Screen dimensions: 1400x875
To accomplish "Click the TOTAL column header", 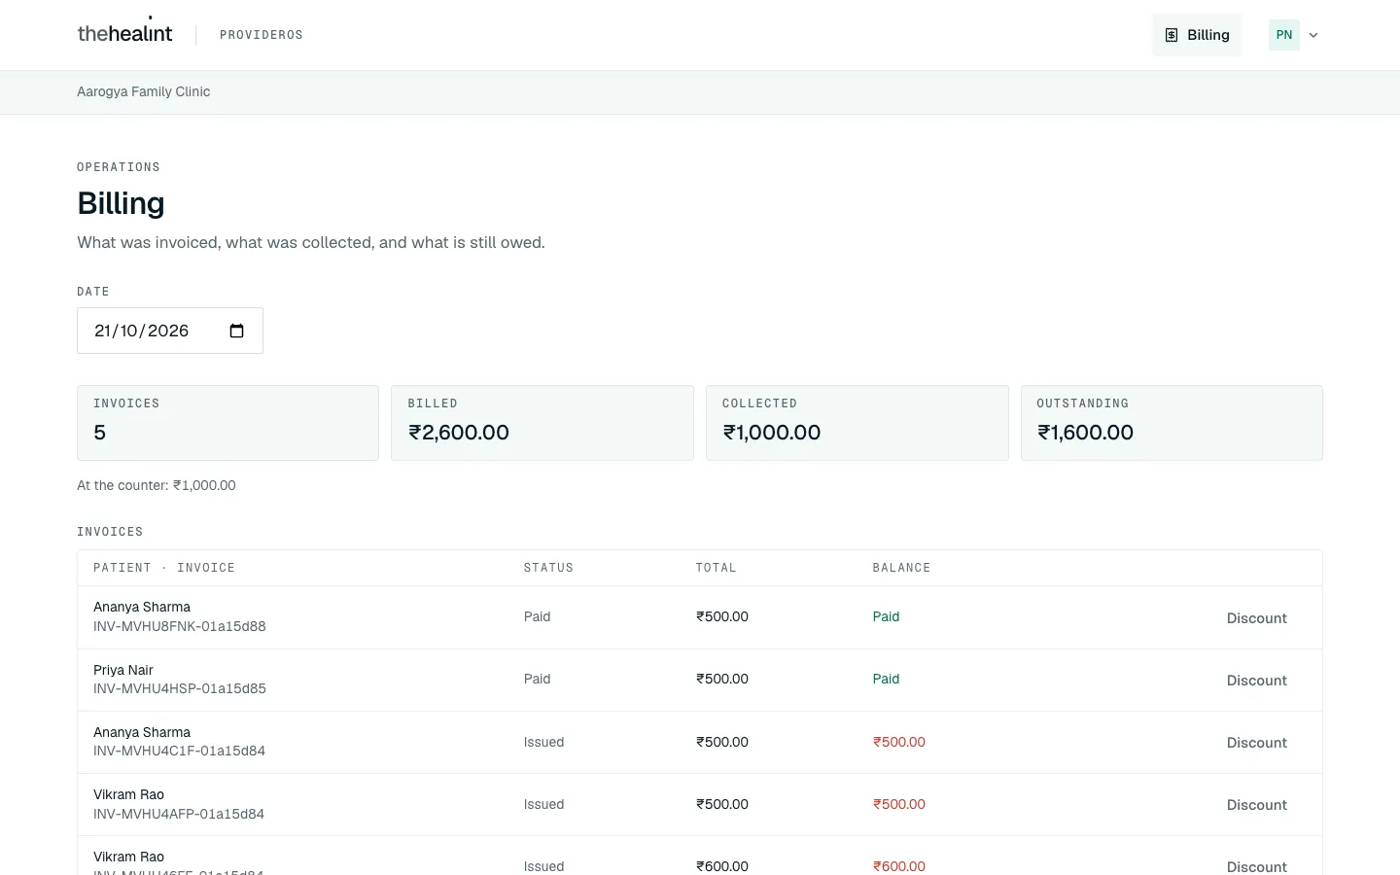I will [716, 568].
